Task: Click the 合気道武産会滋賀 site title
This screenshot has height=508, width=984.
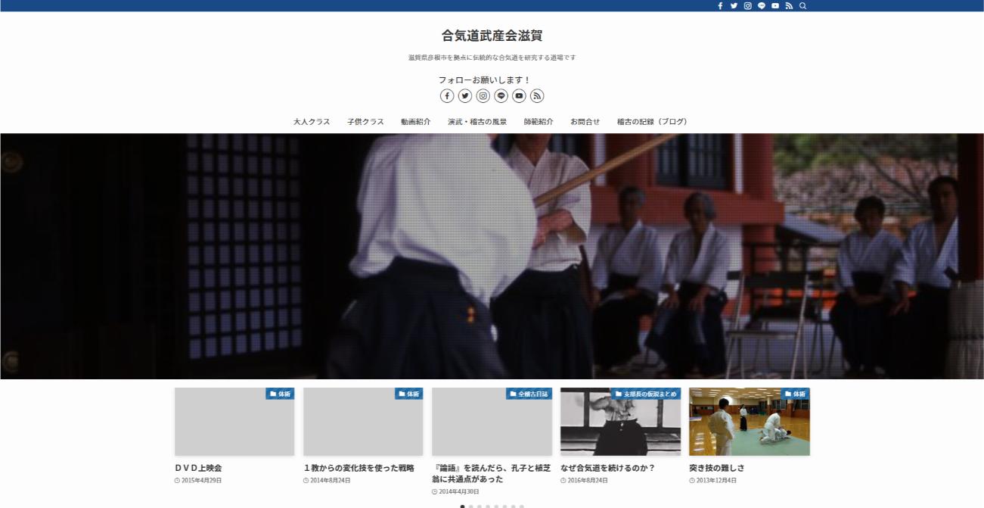Action: coord(492,35)
